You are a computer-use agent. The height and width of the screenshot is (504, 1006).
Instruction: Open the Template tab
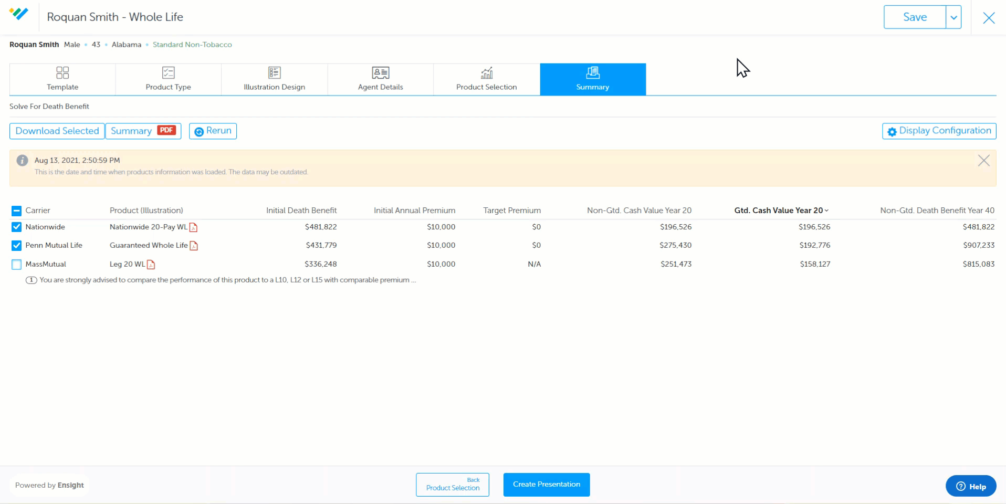(x=62, y=79)
